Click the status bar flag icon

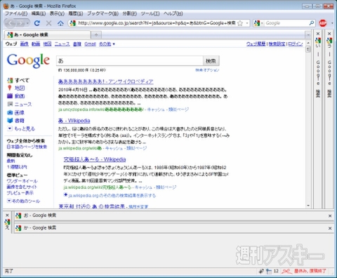pyautogui.click(x=269, y=271)
